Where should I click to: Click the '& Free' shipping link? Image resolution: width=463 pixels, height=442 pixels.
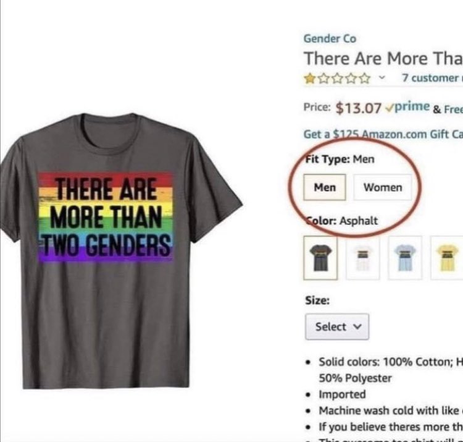click(x=447, y=108)
